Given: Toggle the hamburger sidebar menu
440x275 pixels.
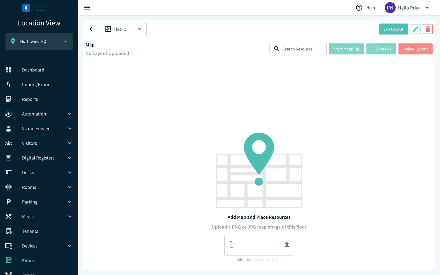Looking at the screenshot, I should (x=87, y=8).
